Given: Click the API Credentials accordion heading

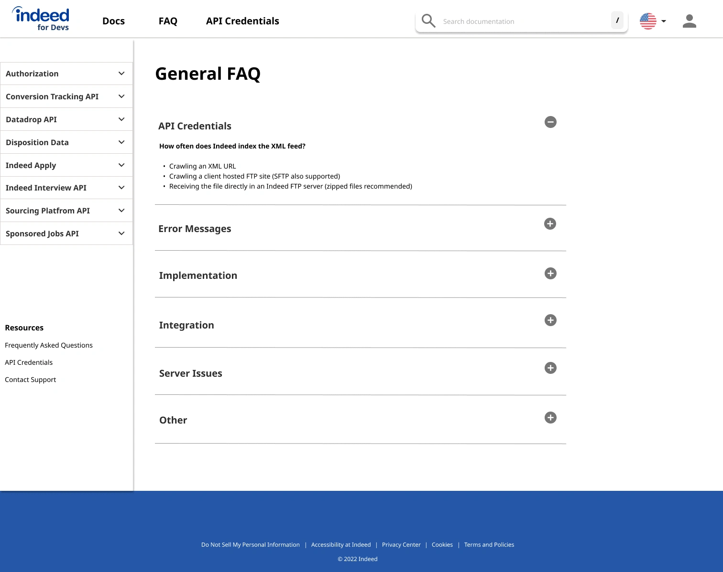Looking at the screenshot, I should point(195,126).
